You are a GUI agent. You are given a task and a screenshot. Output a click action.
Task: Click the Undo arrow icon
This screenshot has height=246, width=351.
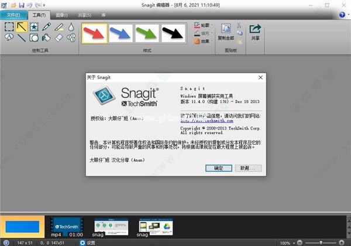point(30,5)
